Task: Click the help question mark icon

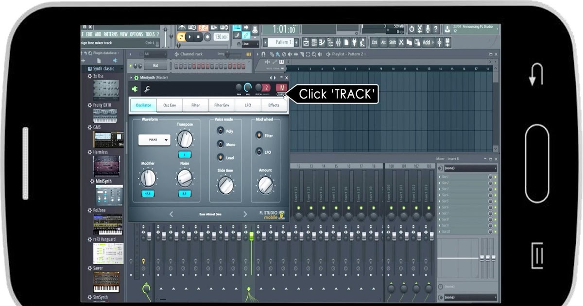Action: click(436, 28)
